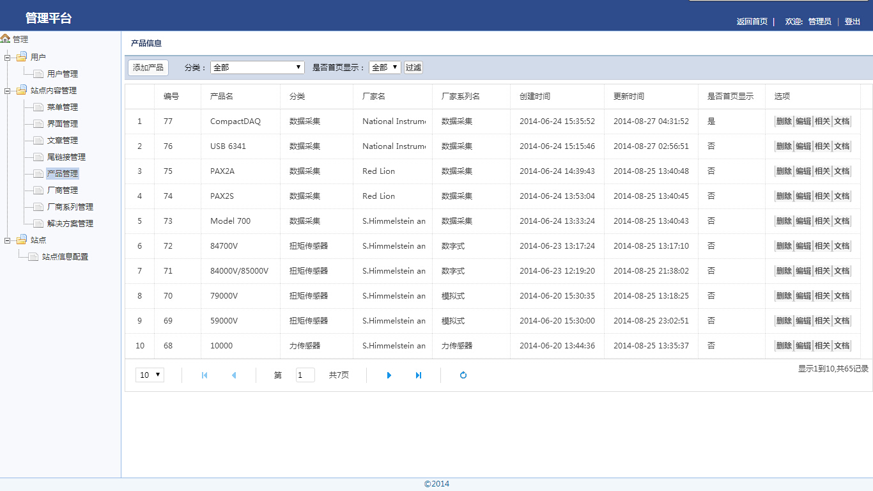Click the 站点内容管理 folder icon
Image resolution: width=873 pixels, height=491 pixels.
[22, 90]
